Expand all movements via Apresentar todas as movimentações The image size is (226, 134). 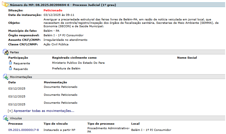coord(41,111)
